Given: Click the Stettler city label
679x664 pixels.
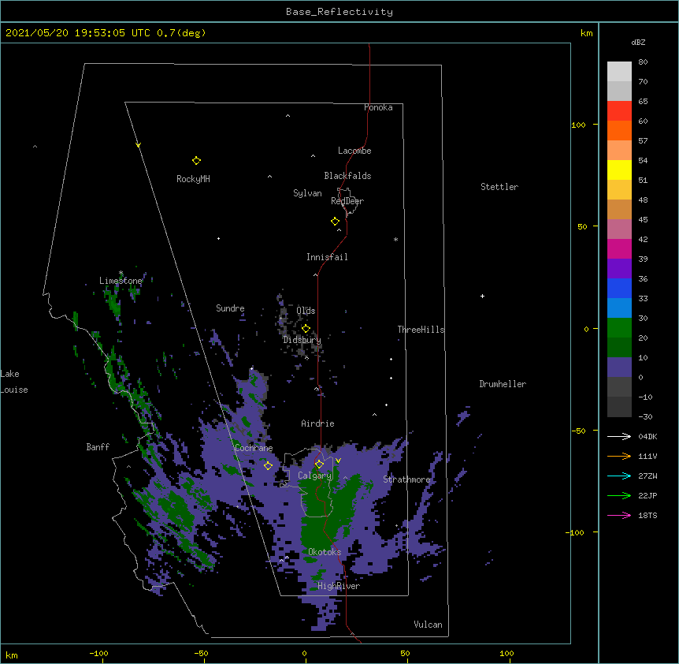Looking at the screenshot, I should (x=499, y=187).
